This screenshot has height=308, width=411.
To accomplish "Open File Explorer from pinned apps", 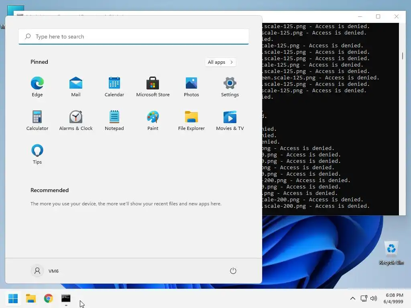I will tap(191, 121).
